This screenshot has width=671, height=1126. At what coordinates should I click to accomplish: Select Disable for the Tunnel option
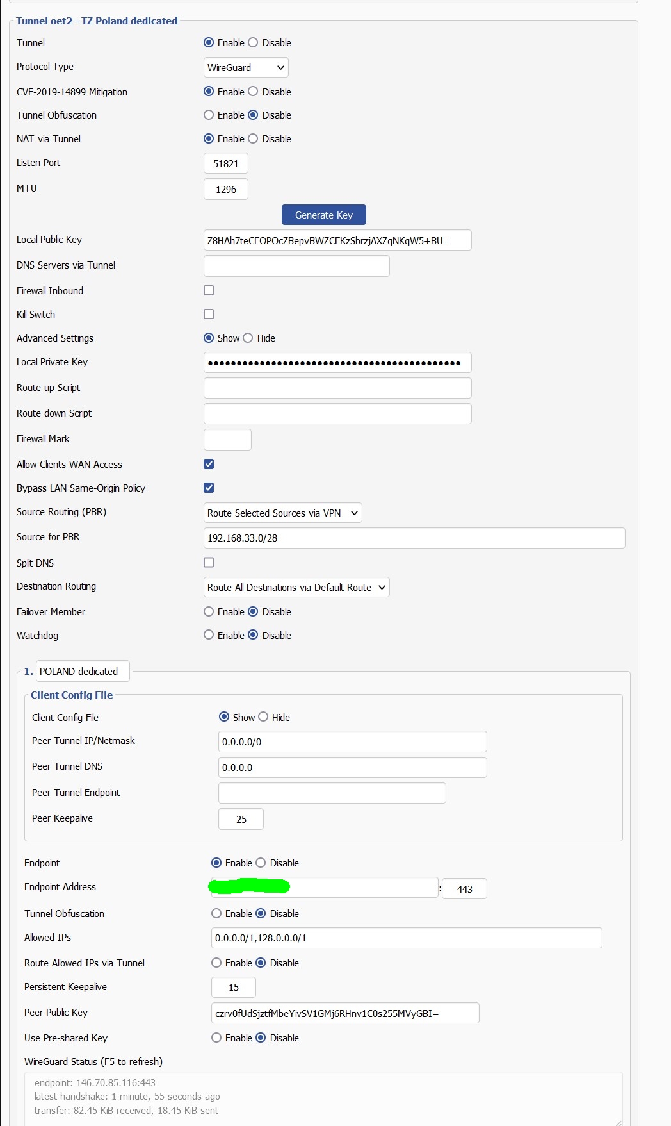tap(254, 42)
